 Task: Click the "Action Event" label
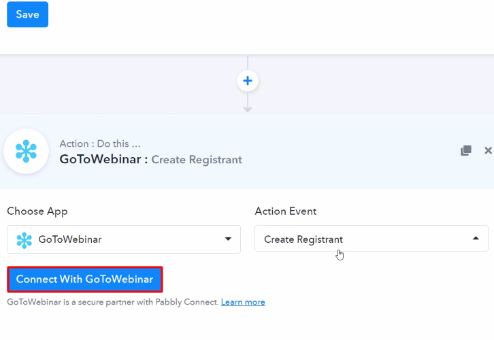click(x=285, y=211)
